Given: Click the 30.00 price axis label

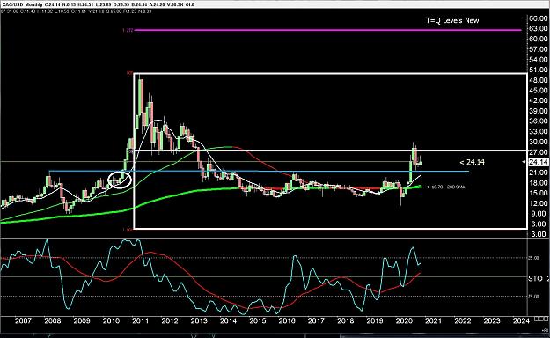Looking at the screenshot, I should [x=539, y=142].
